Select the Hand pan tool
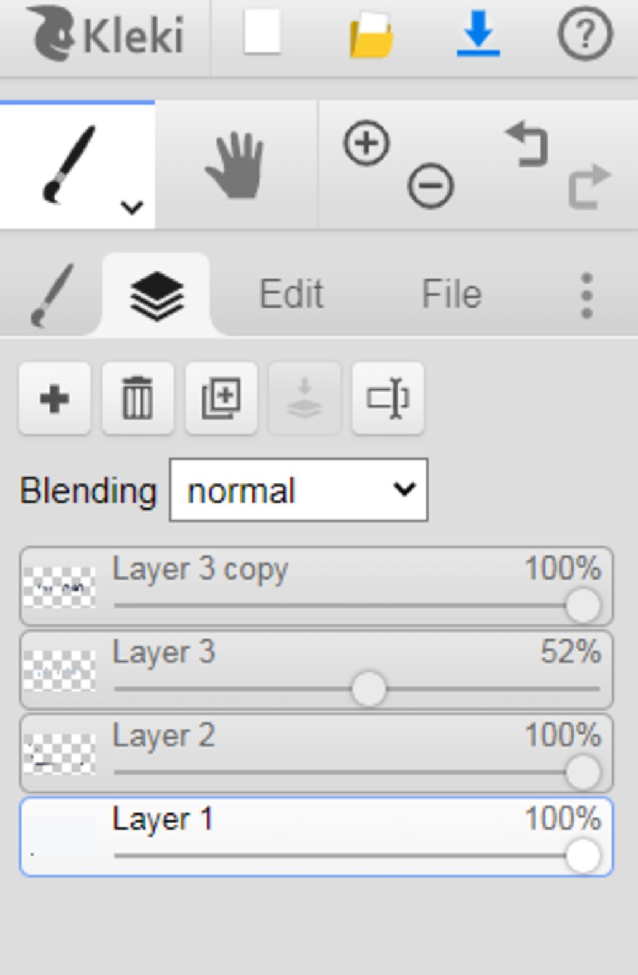638x975 pixels. (x=236, y=165)
